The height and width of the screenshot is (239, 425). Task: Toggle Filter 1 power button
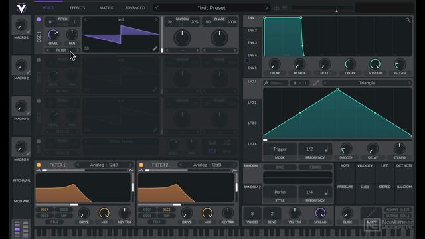[39, 165]
